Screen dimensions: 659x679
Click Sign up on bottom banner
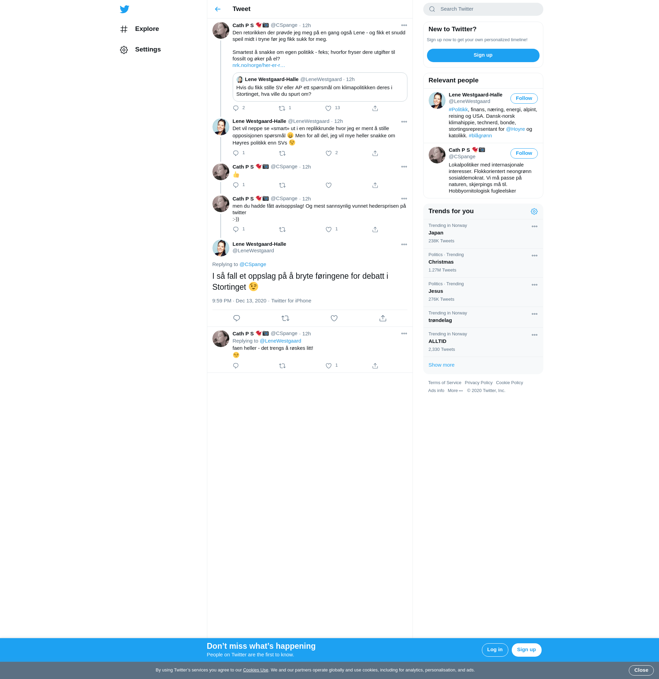coord(526,649)
